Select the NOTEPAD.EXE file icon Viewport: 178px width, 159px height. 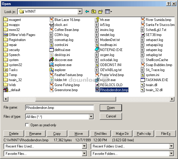97,50
